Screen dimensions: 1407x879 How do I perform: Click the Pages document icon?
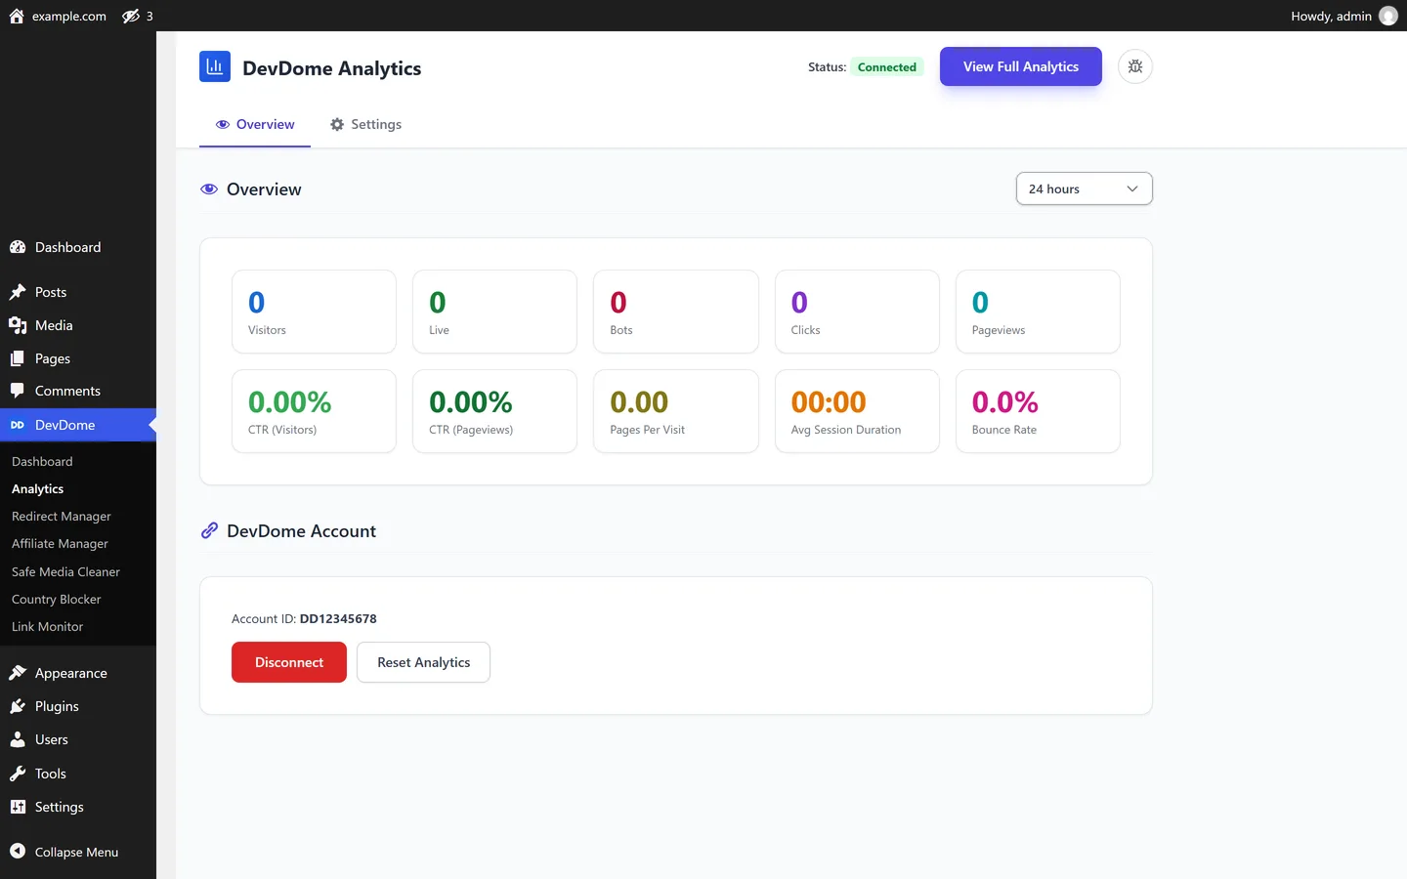coord(18,358)
